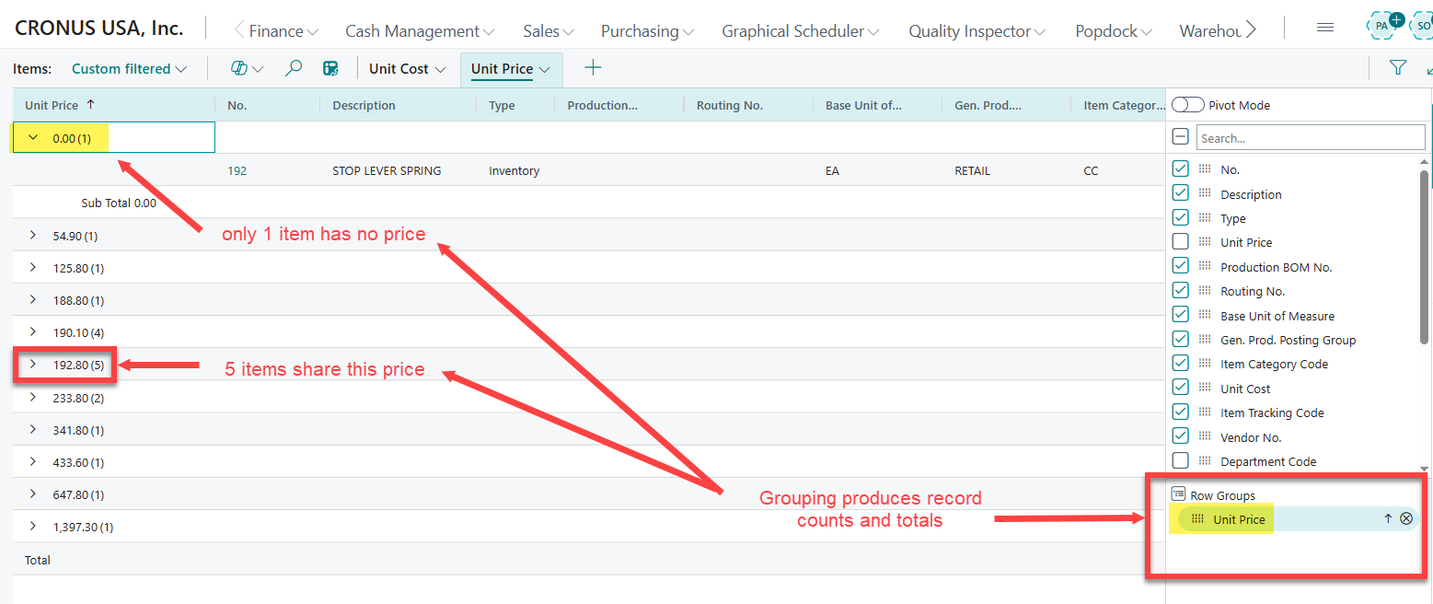
Task: Open the hamburger menu in the top bar
Action: tap(1325, 27)
